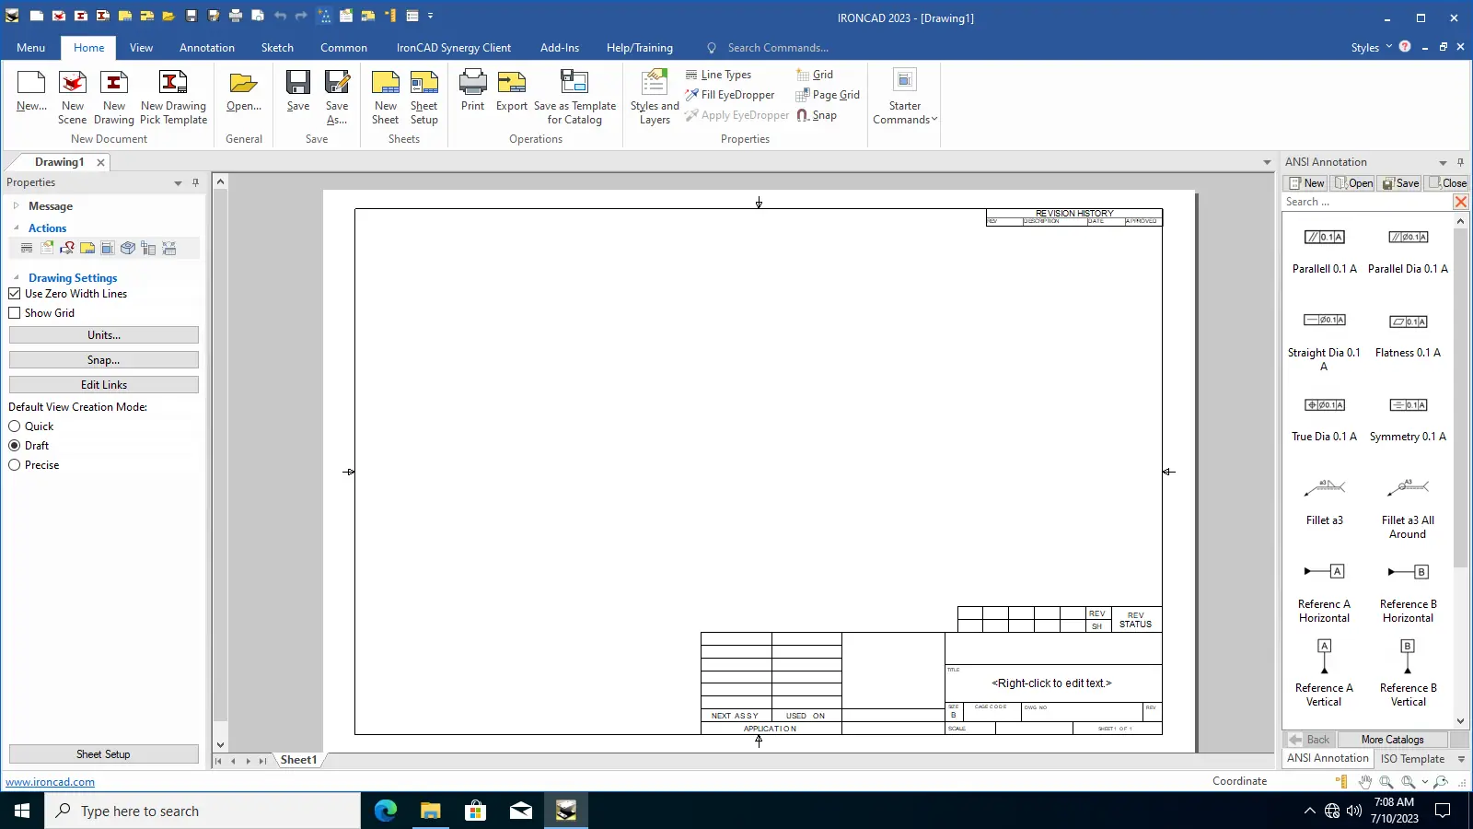Enable the Show Grid checkbox
This screenshot has width=1473, height=829.
tap(15, 313)
